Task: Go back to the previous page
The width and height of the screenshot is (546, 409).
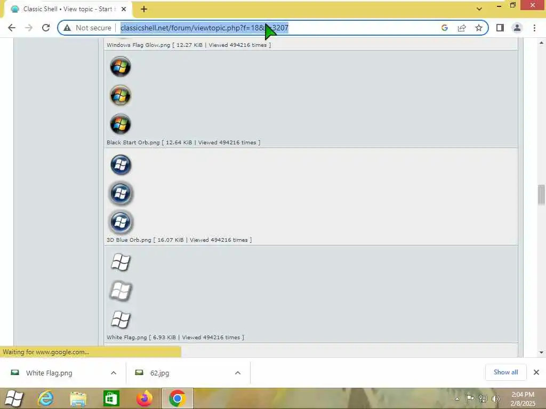Action: [x=12, y=28]
